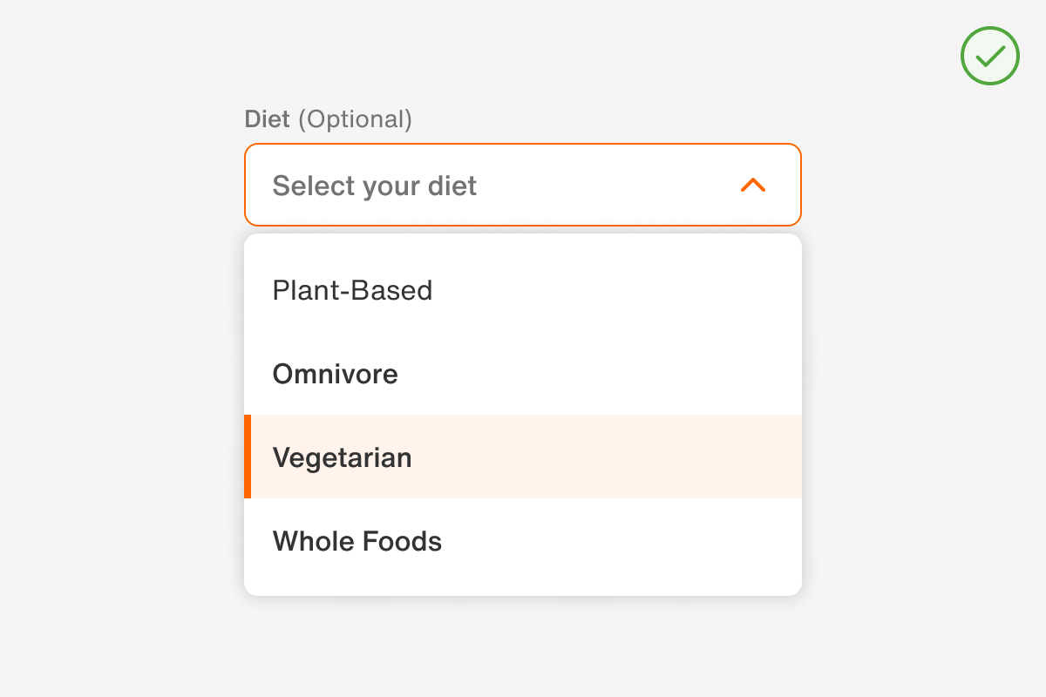Click the 'Diet (Optional)' label
The width and height of the screenshot is (1046, 697).
click(x=329, y=119)
